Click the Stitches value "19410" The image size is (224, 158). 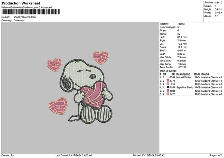[218, 3]
